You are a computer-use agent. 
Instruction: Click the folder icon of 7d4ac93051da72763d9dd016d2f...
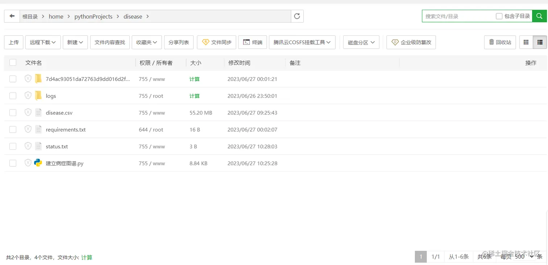click(38, 79)
